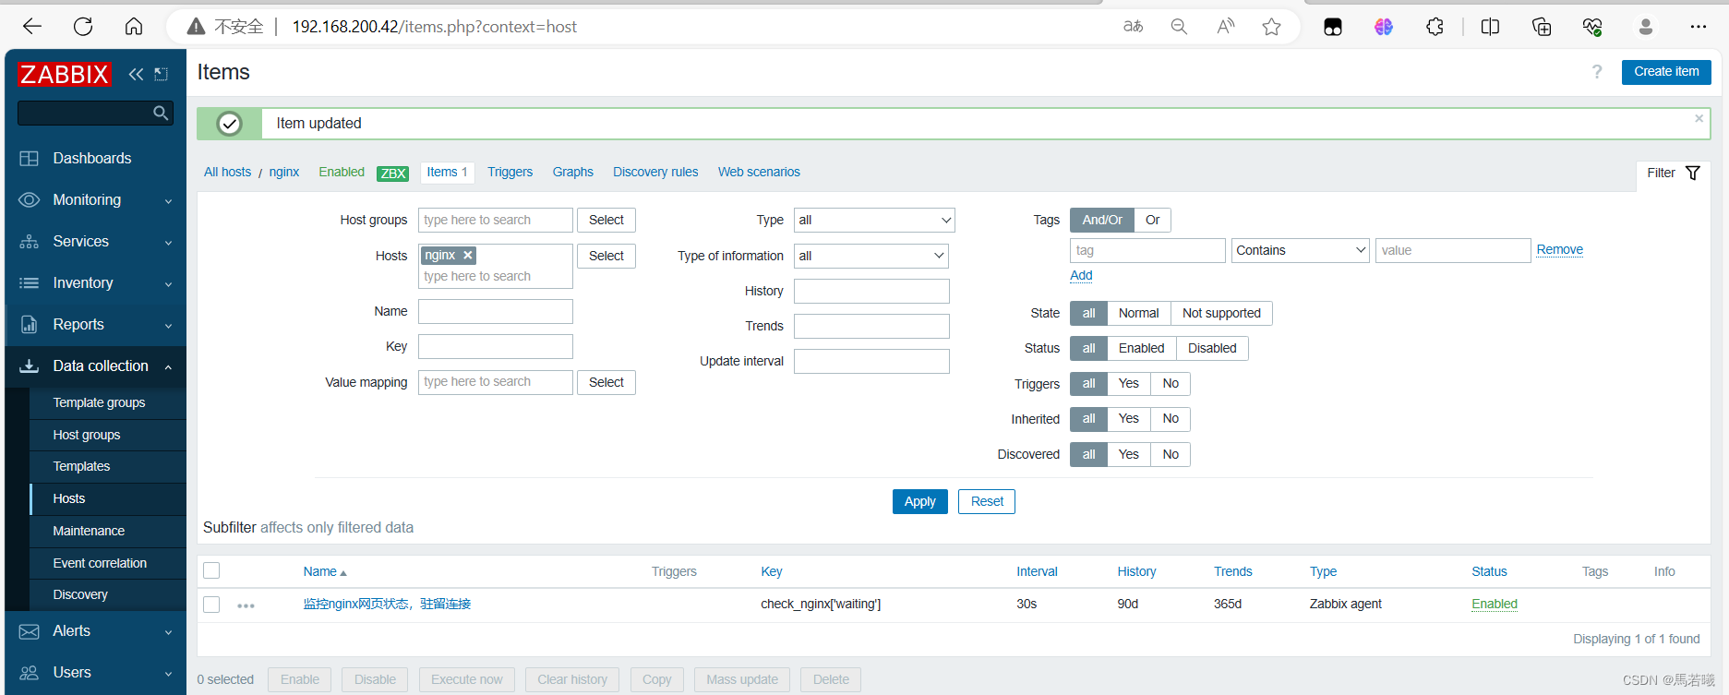Check the checkbox for the check_nginx item row

click(211, 605)
